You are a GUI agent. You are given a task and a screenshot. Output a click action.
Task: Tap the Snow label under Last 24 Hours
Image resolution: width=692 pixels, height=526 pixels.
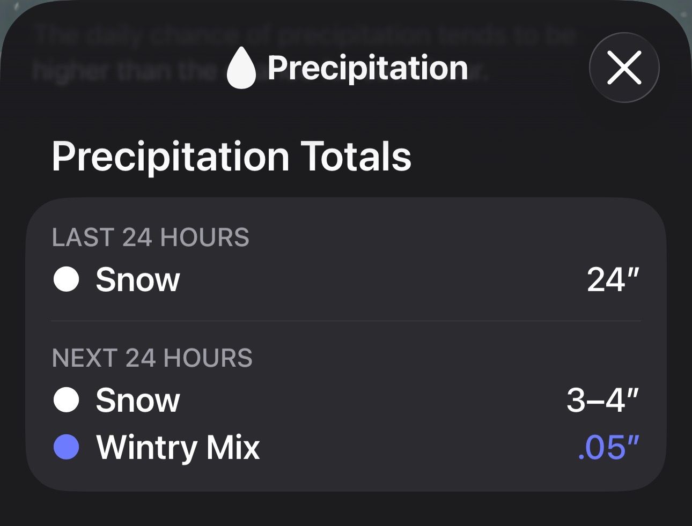coord(137,279)
